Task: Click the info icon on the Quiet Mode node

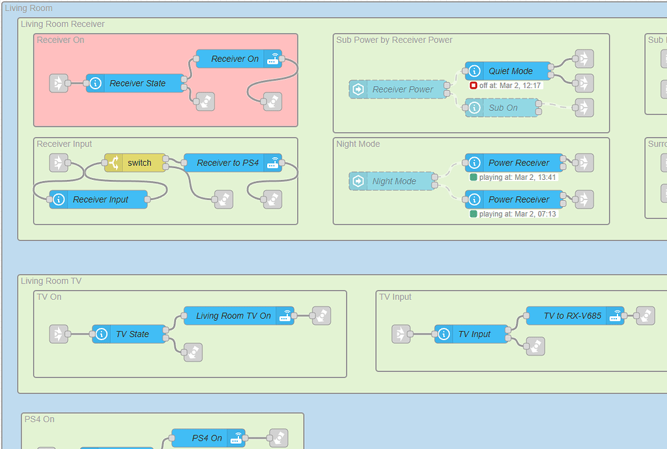Action: [x=474, y=71]
